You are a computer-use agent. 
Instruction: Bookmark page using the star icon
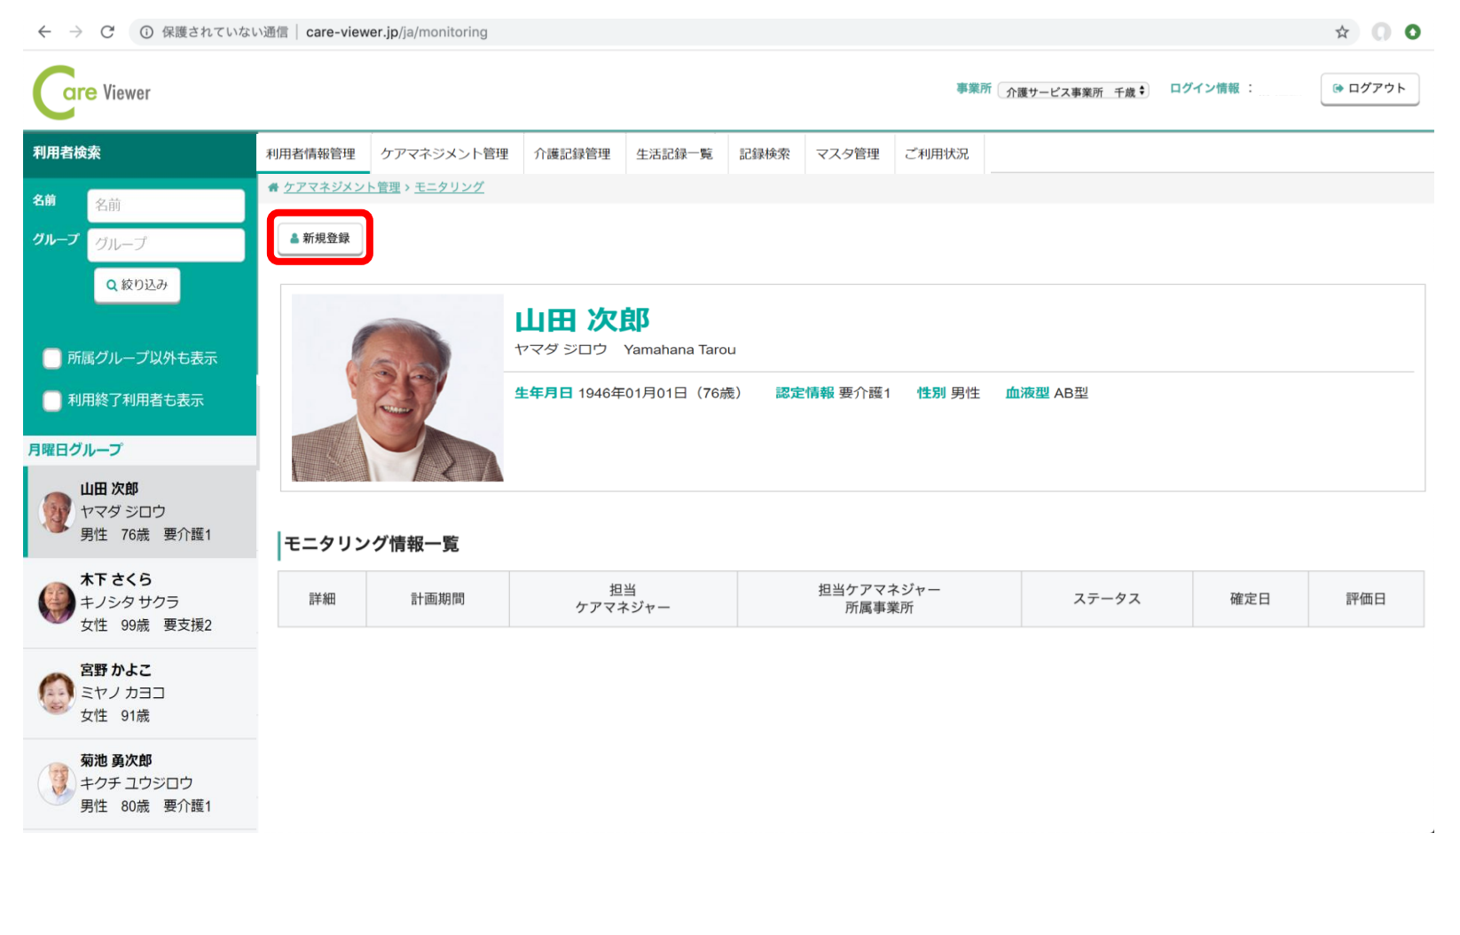[1342, 32]
